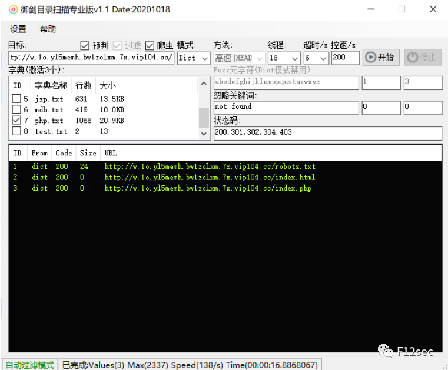
Task: Check the jsp.txt dictionary checkbox
Action: (x=16, y=98)
